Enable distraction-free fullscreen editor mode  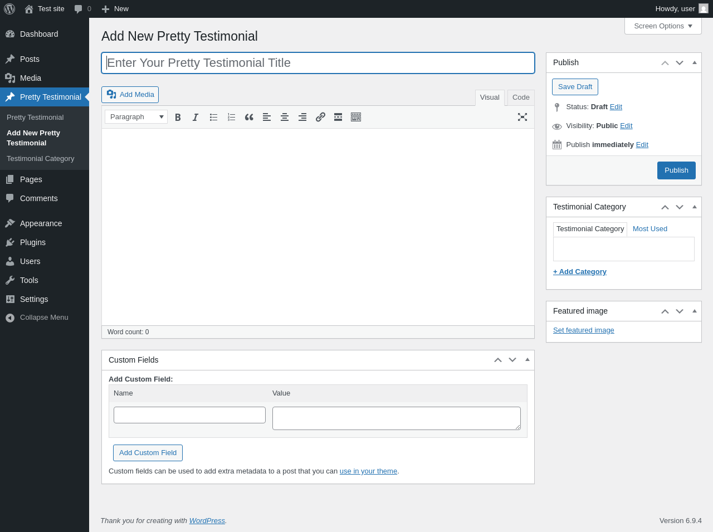522,117
